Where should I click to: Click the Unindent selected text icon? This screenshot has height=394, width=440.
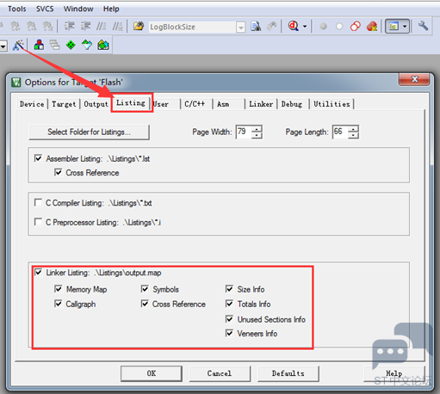[x=85, y=27]
